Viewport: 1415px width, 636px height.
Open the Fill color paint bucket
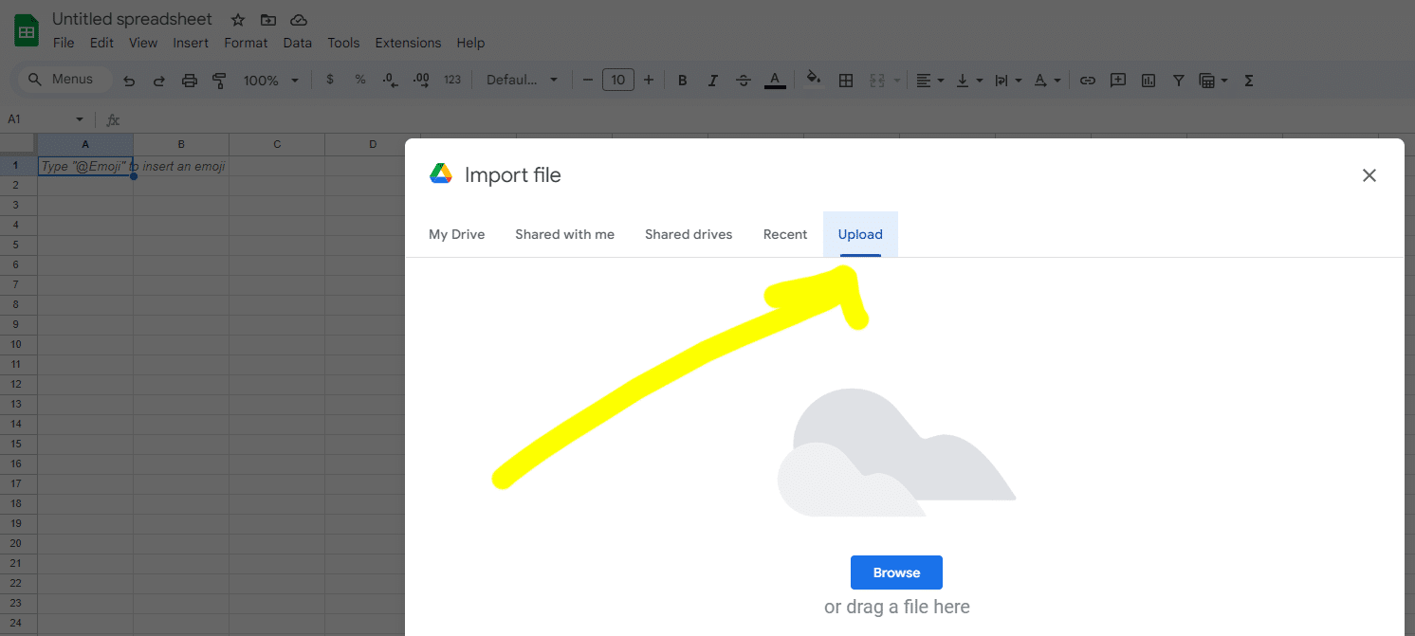coord(813,80)
